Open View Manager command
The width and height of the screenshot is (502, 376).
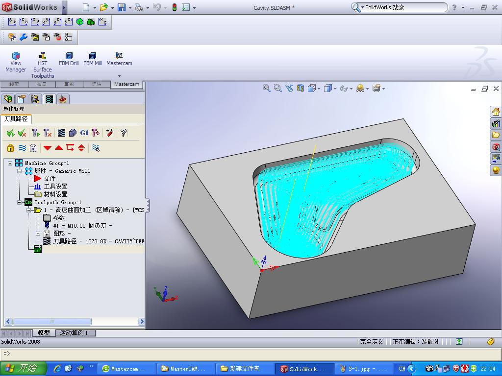(x=16, y=62)
